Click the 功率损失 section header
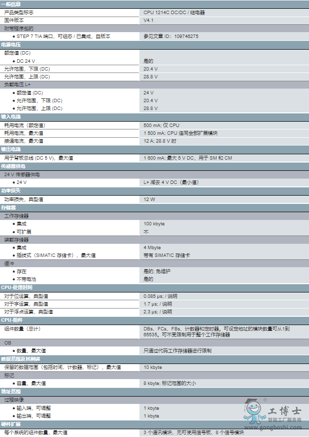The height and width of the screenshot is (437, 309). click(x=11, y=191)
